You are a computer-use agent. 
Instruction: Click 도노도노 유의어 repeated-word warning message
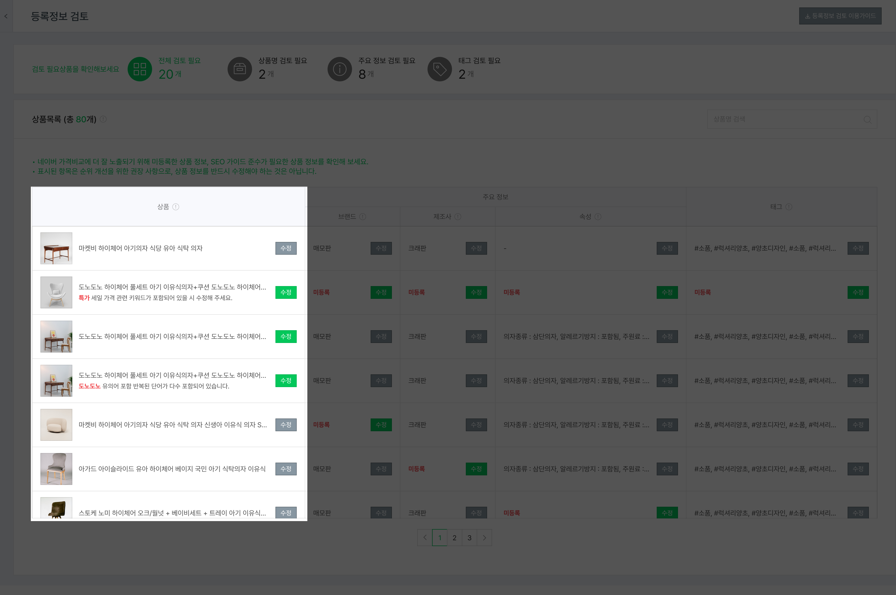click(x=154, y=386)
